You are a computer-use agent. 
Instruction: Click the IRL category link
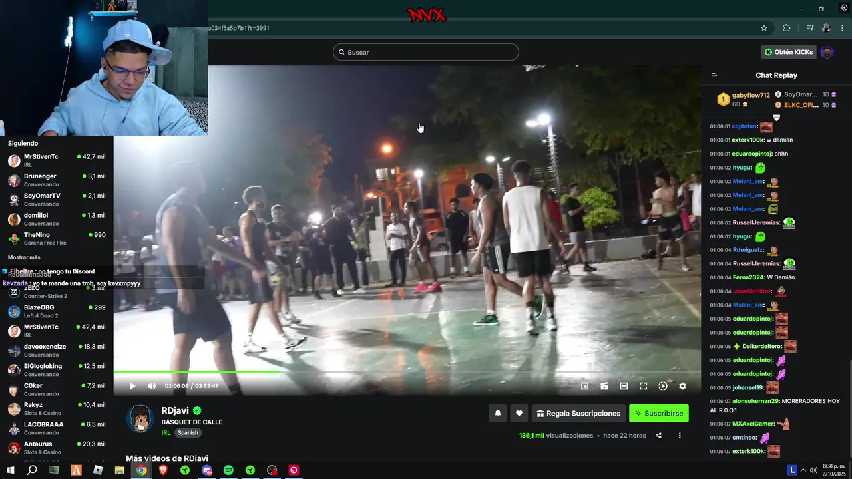166,432
